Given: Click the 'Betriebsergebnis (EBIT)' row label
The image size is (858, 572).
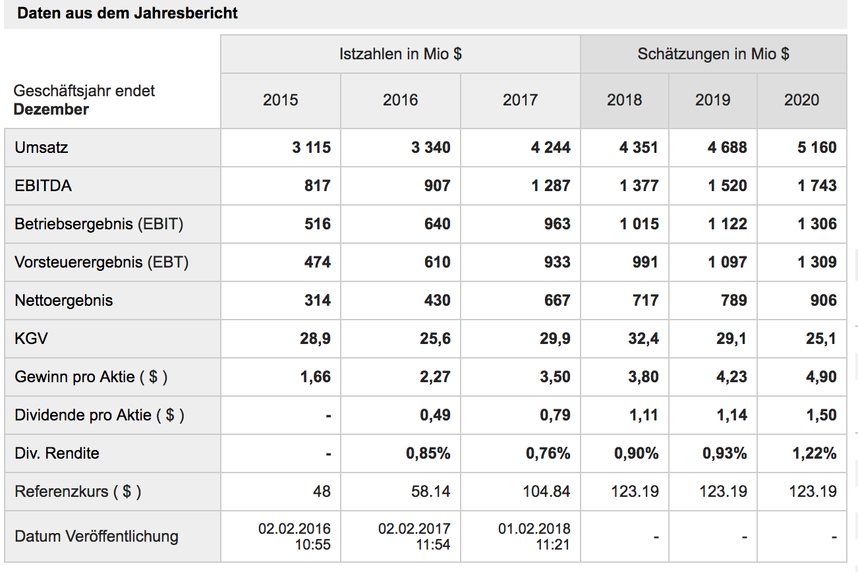Looking at the screenshot, I should [x=99, y=224].
